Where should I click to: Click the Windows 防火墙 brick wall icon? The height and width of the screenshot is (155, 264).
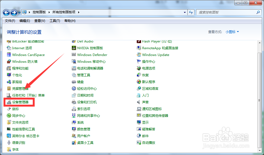tap(9, 61)
